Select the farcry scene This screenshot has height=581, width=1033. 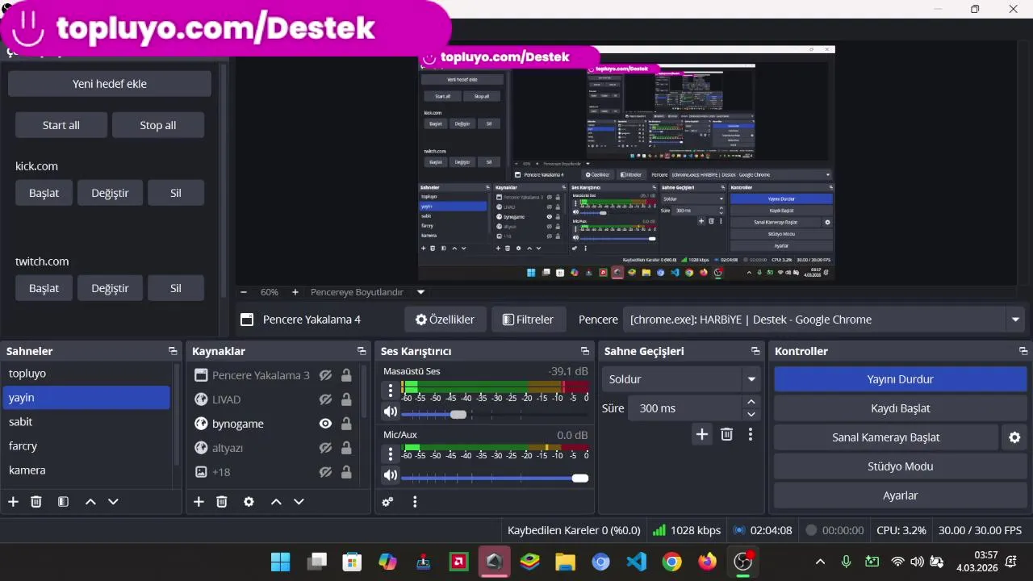[x=86, y=445]
